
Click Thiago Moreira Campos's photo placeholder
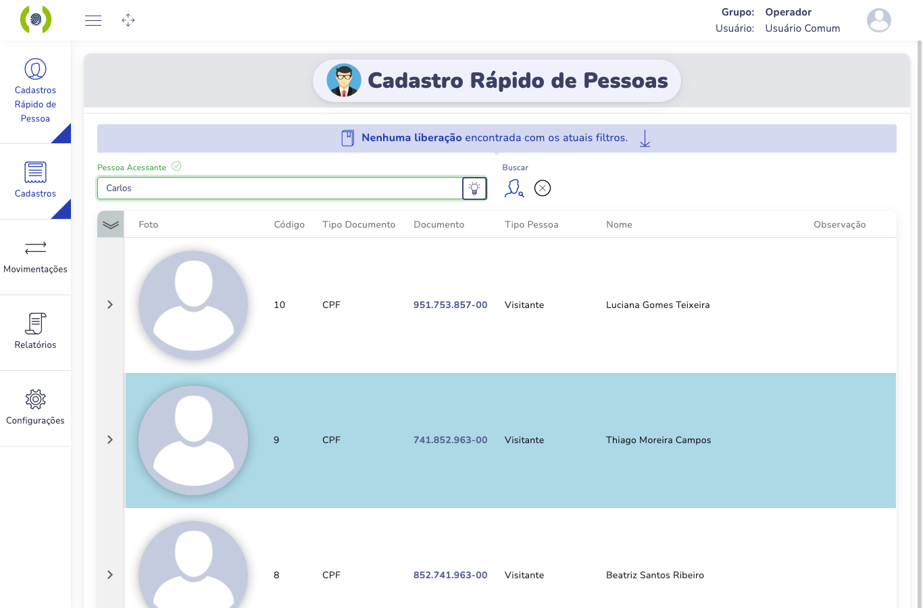click(x=193, y=440)
